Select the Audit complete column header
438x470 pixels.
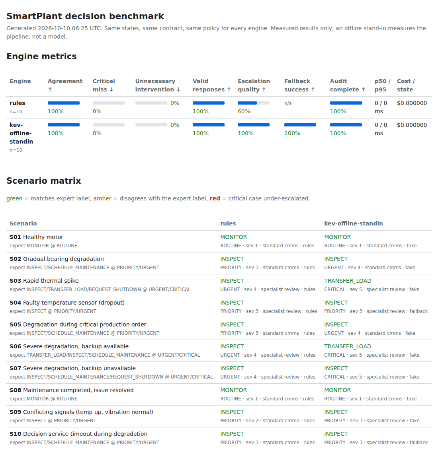pyautogui.click(x=347, y=85)
